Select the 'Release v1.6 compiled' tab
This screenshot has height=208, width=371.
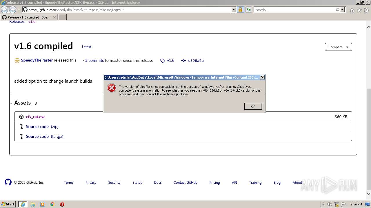click(29, 17)
